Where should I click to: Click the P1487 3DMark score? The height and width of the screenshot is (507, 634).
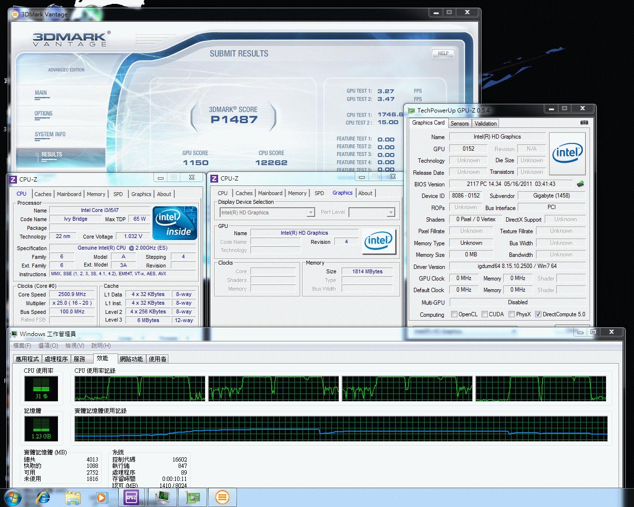(234, 119)
